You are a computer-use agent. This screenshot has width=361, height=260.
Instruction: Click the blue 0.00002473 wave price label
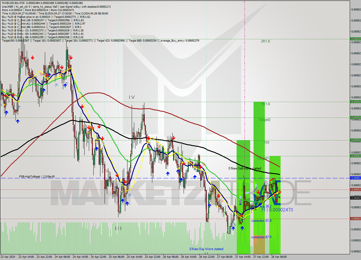pyautogui.click(x=281, y=210)
